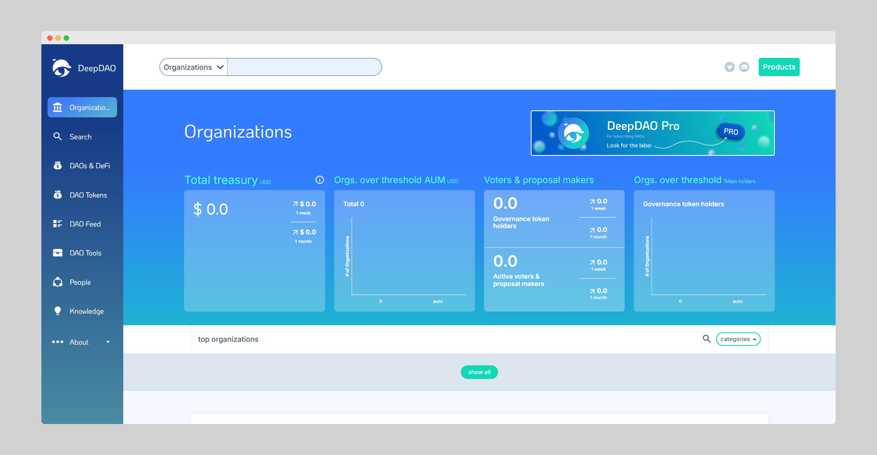
Task: Click 'Active voters & proposal makers' label
Action: tap(519, 280)
